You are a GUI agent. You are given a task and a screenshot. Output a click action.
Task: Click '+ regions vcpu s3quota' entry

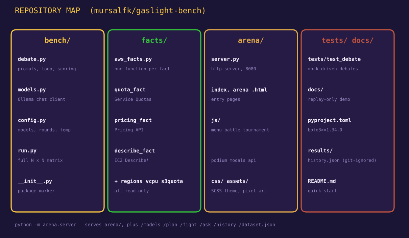tap(149, 181)
